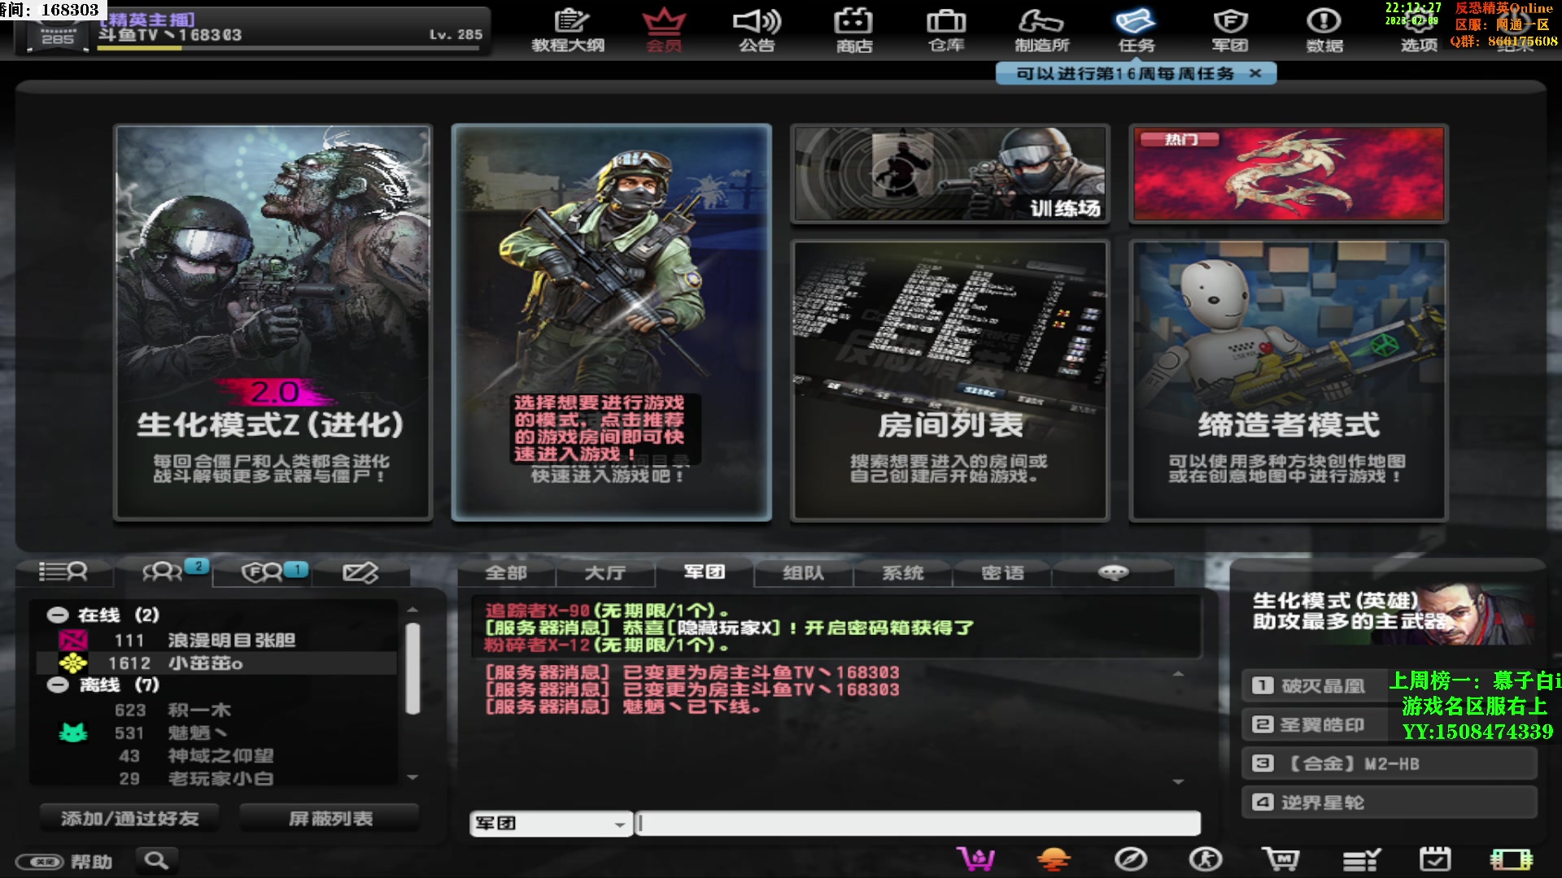Switch to the friends list tab icon
1562x878 pixels.
tap(164, 572)
